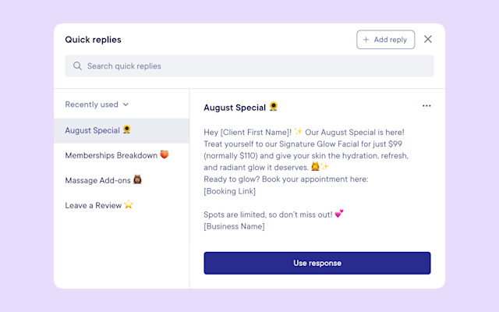Click the massage emoji beside Massage Add-ons
Screen dimensions: 499x312
pyautogui.click(x=137, y=179)
